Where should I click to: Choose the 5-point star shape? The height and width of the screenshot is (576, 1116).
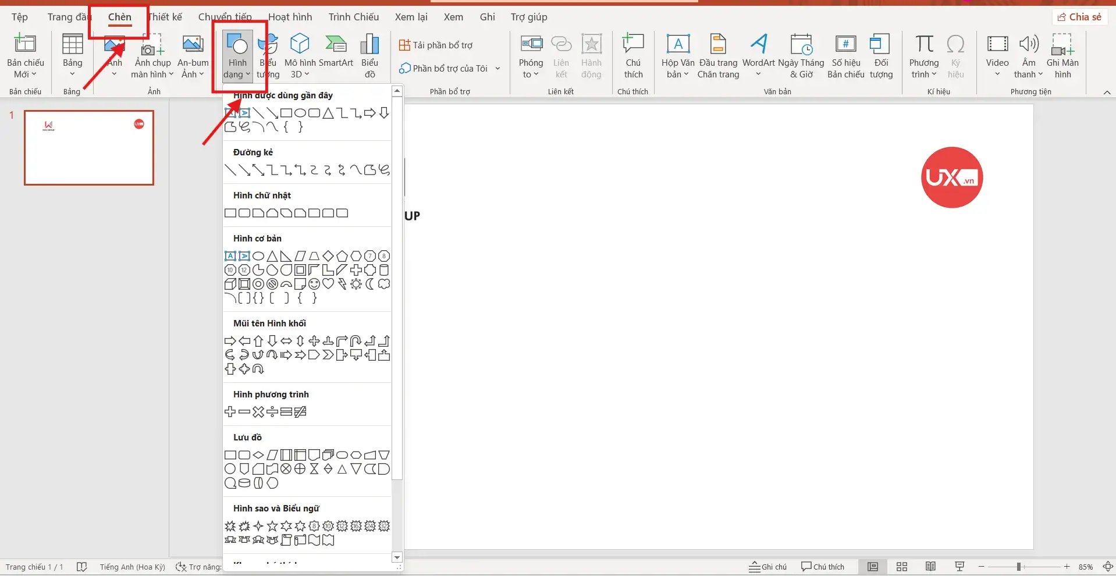pos(272,526)
